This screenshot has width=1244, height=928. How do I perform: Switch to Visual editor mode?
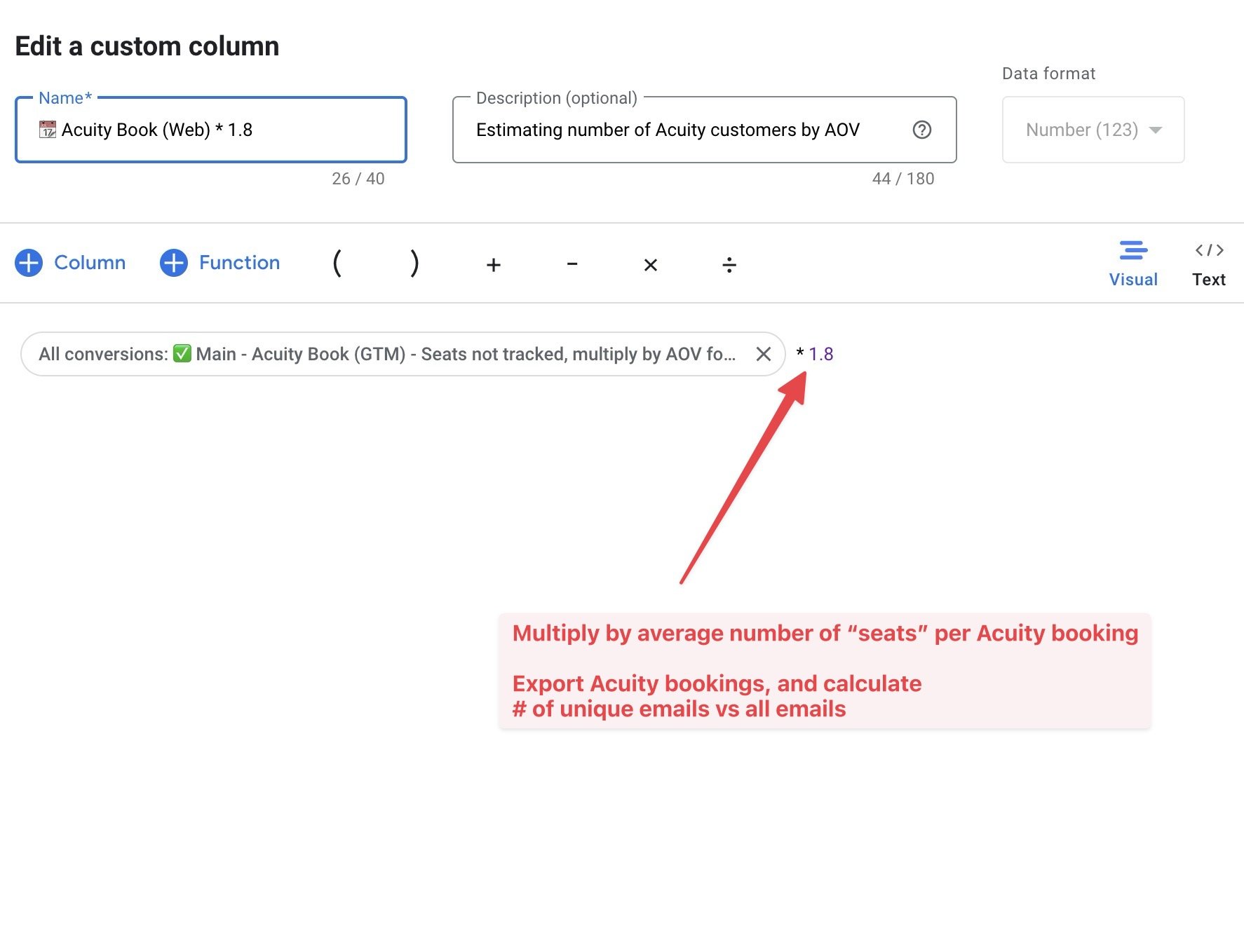[x=1133, y=264]
